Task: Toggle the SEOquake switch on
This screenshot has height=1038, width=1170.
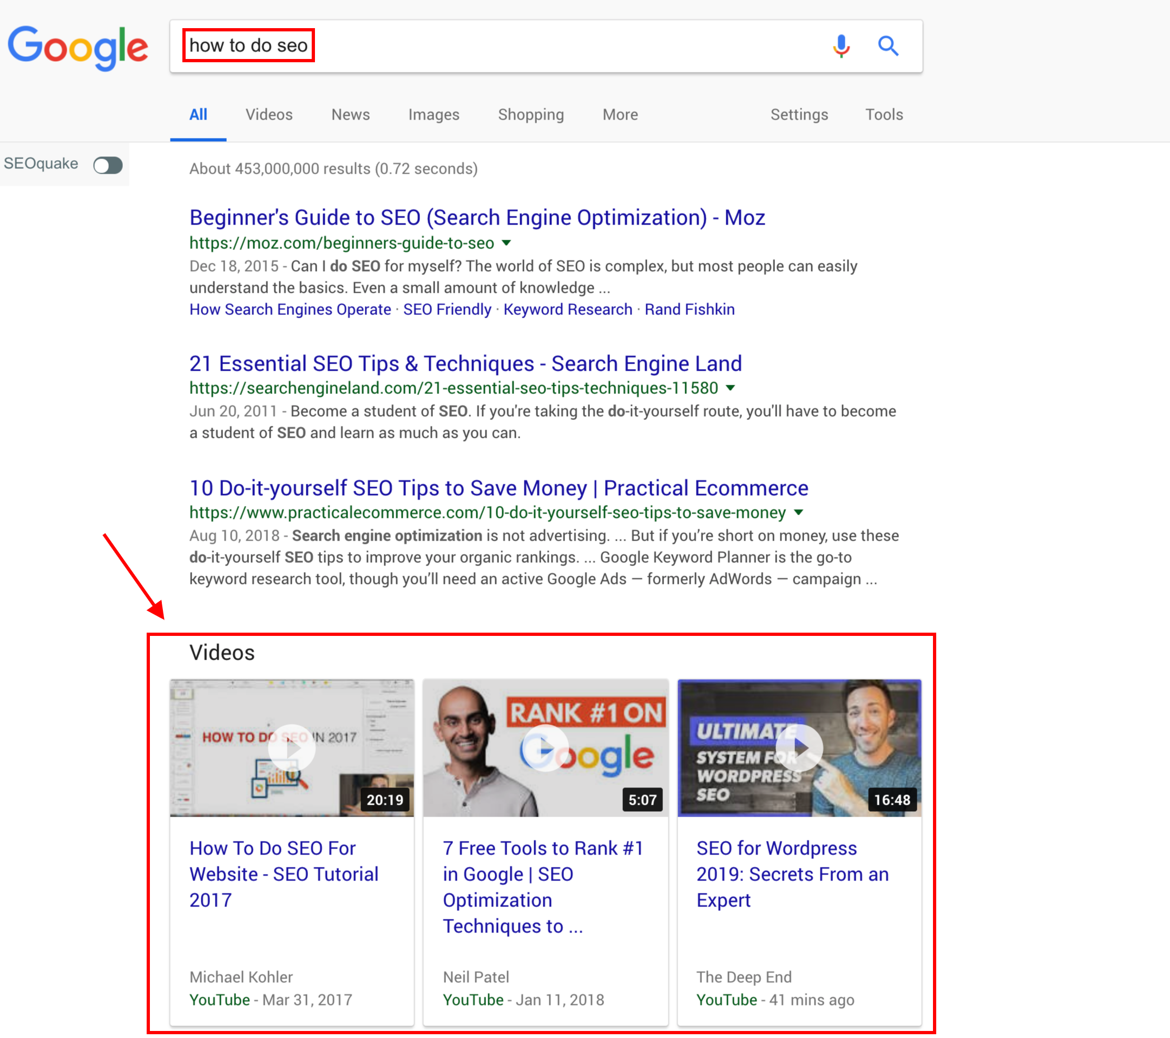Action: [x=108, y=166]
